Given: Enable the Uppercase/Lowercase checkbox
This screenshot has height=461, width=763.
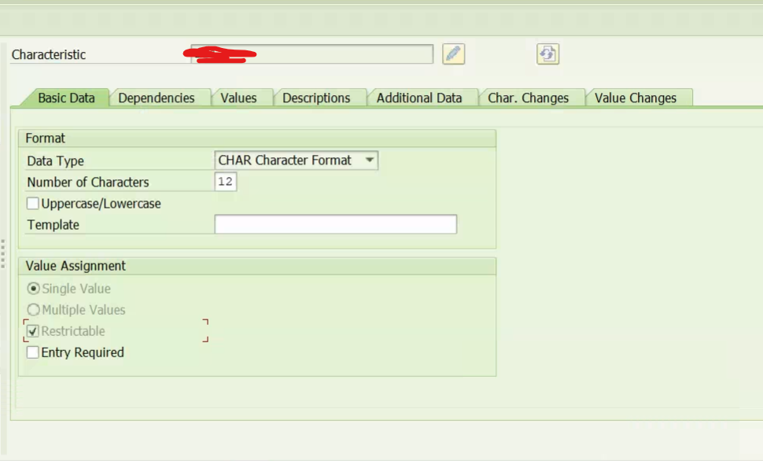Looking at the screenshot, I should [x=33, y=204].
